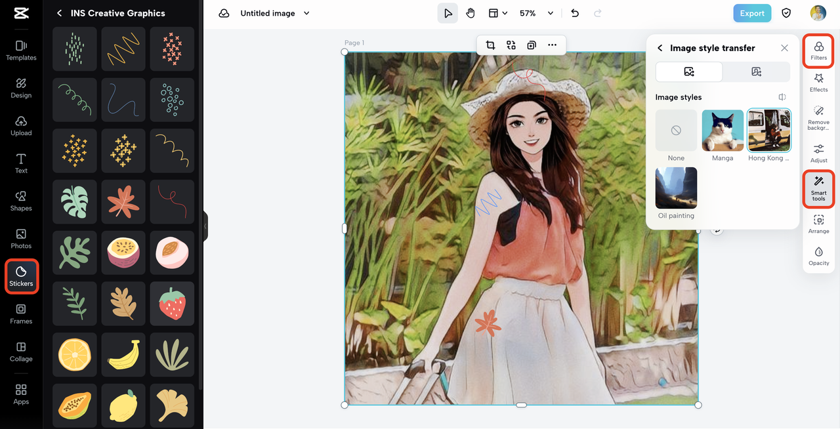840x429 pixels.
Task: Select the Remove background tool
Action: [x=818, y=118]
